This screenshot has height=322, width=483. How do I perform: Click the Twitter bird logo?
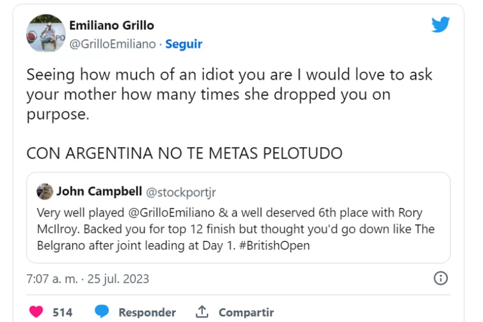click(x=441, y=24)
